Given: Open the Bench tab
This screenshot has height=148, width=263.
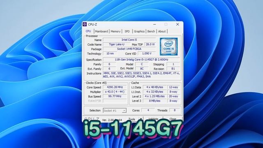Looking at the screenshot, I should coord(151,31).
